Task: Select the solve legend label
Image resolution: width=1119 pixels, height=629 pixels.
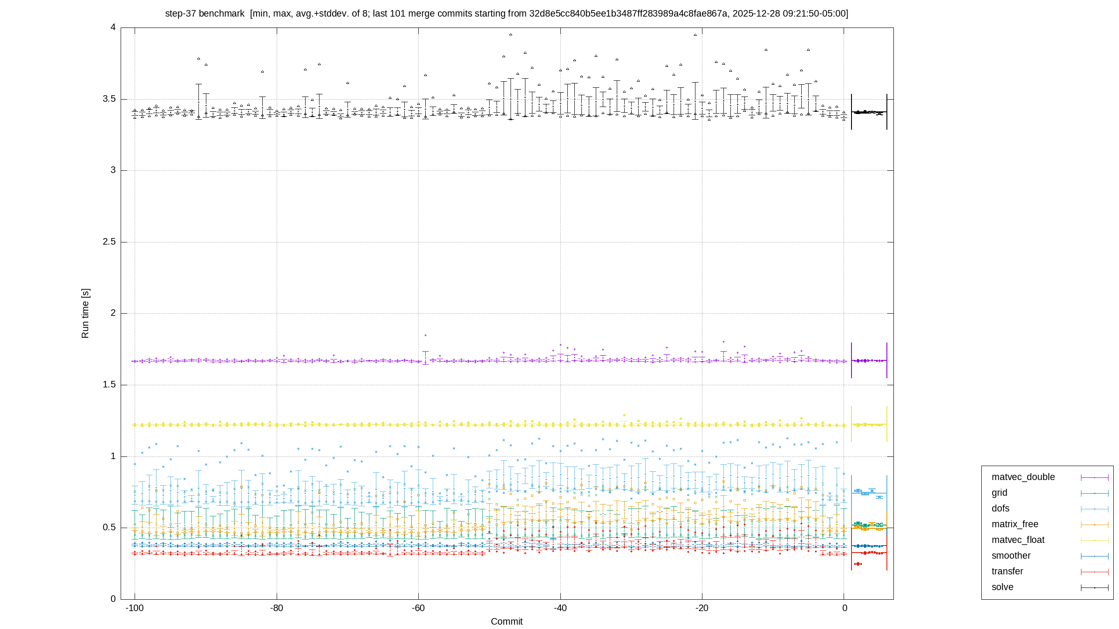Action: 1002,588
